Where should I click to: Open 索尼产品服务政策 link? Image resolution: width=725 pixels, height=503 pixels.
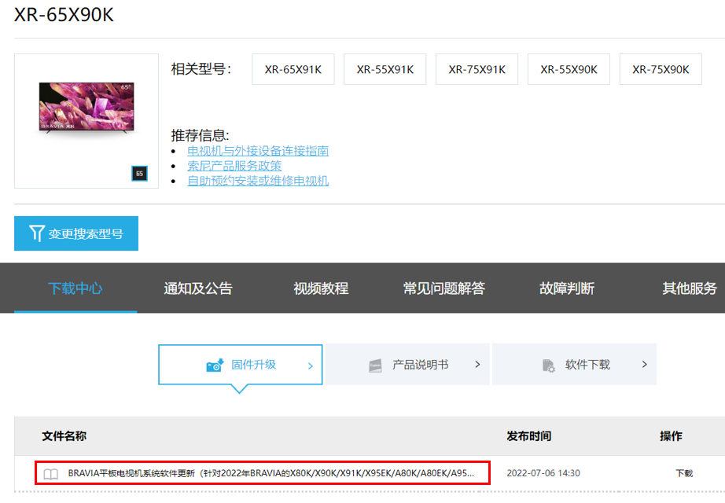click(234, 166)
